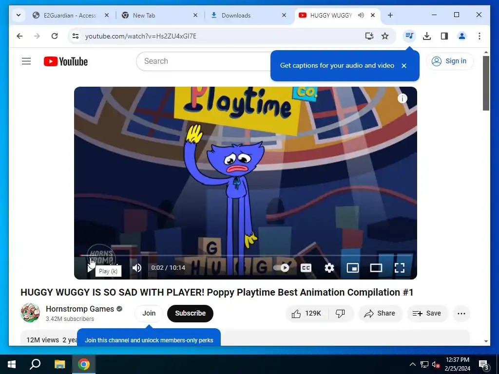Toggle the autoplay switch in the player
Viewport: 499px width, 374px height.
coord(282,268)
